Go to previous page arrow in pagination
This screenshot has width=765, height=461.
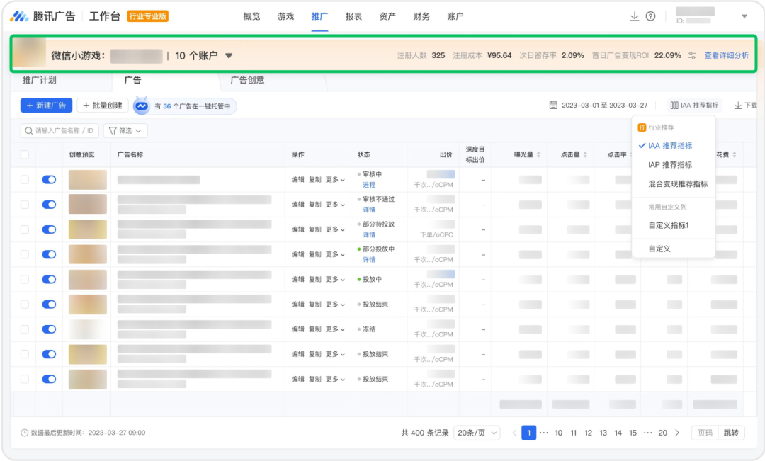pos(514,433)
